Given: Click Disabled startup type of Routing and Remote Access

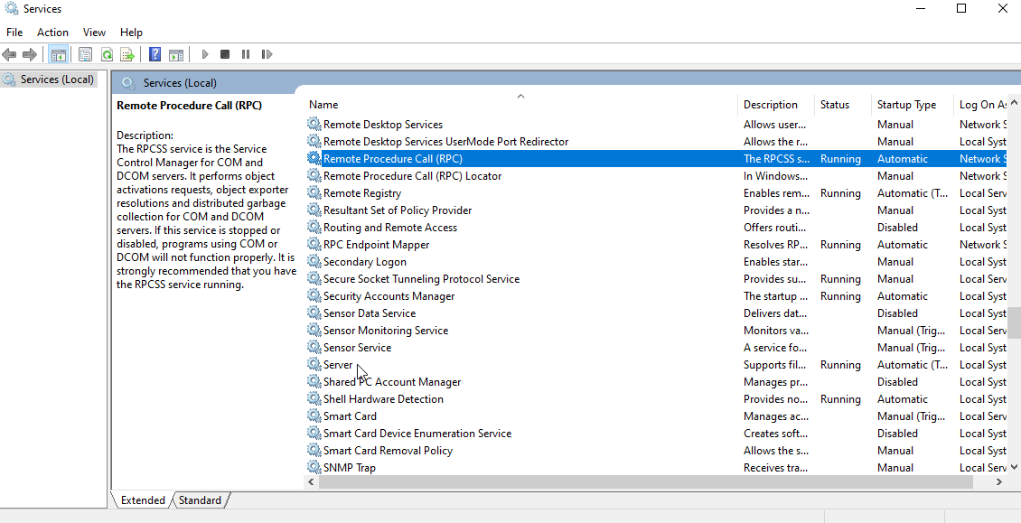Looking at the screenshot, I should coord(897,228).
